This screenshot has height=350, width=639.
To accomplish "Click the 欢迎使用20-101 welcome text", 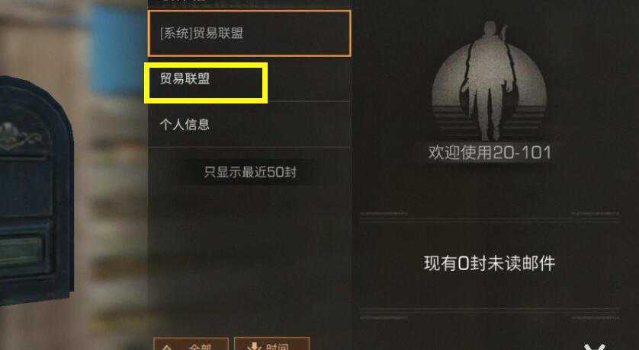I will (x=490, y=153).
